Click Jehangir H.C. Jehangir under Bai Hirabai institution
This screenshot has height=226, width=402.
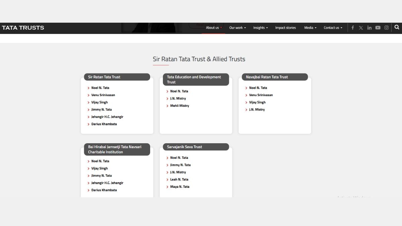click(x=107, y=183)
